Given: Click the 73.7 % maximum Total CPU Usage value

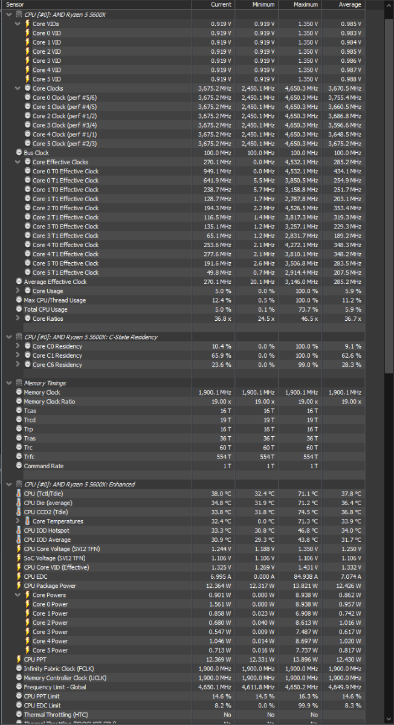Looking at the screenshot, I should coord(308,309).
